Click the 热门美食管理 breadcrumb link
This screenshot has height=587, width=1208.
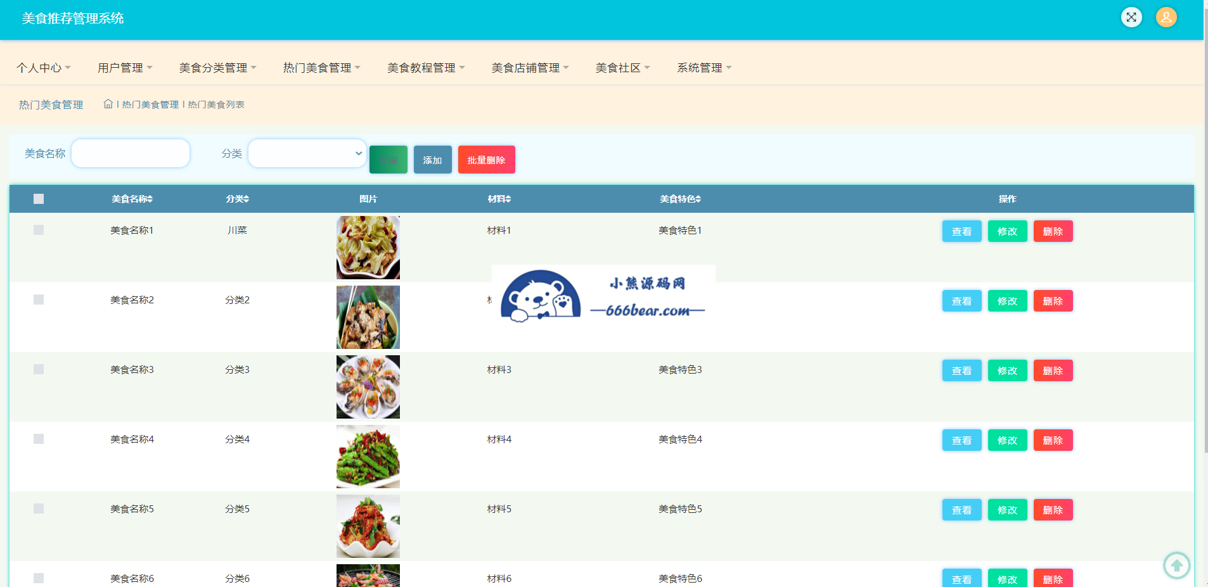(x=150, y=104)
